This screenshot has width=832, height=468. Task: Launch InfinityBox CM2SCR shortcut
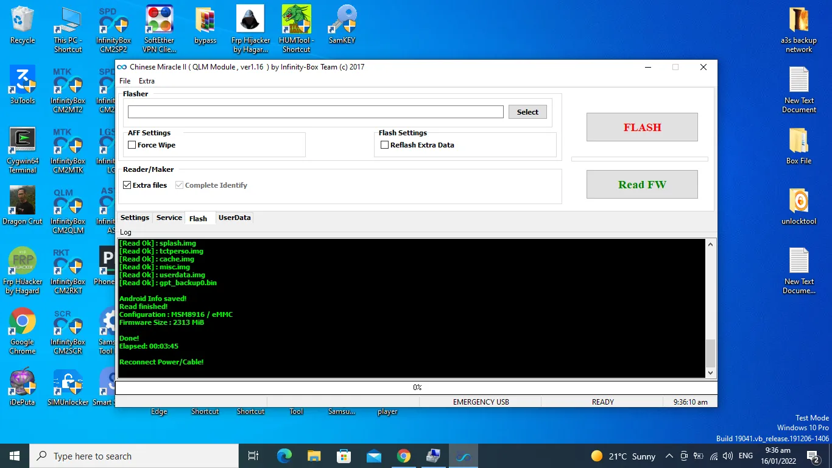pos(68,331)
